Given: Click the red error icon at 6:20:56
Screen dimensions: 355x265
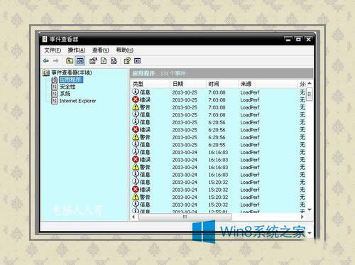Looking at the screenshot, I should tap(136, 129).
